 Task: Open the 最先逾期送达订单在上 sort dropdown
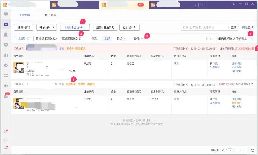pyautogui.click(x=235, y=39)
